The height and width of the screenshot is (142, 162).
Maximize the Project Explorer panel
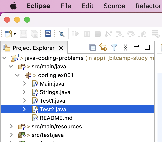point(147,47)
